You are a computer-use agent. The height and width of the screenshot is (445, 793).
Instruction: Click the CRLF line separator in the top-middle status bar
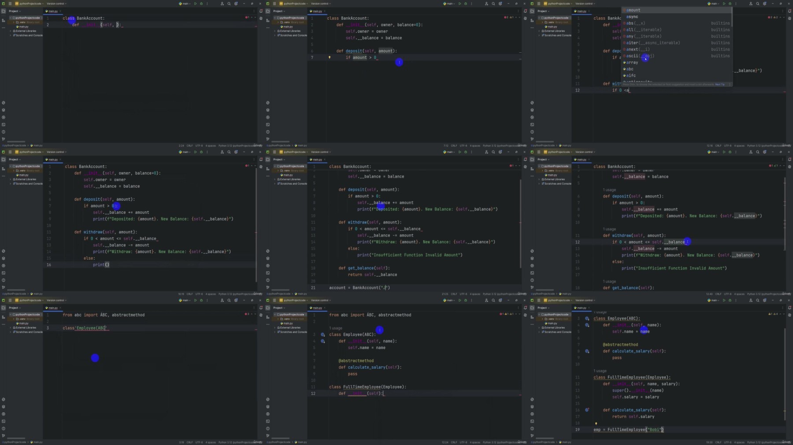coord(454,146)
